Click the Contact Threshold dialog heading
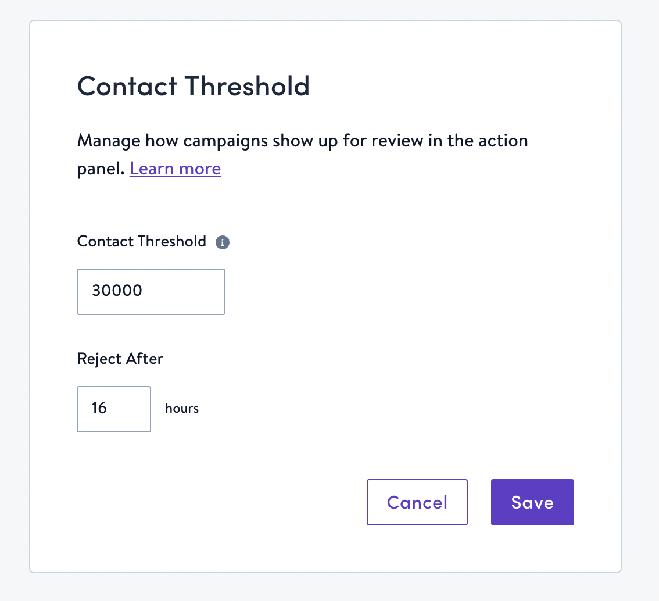 [x=193, y=86]
